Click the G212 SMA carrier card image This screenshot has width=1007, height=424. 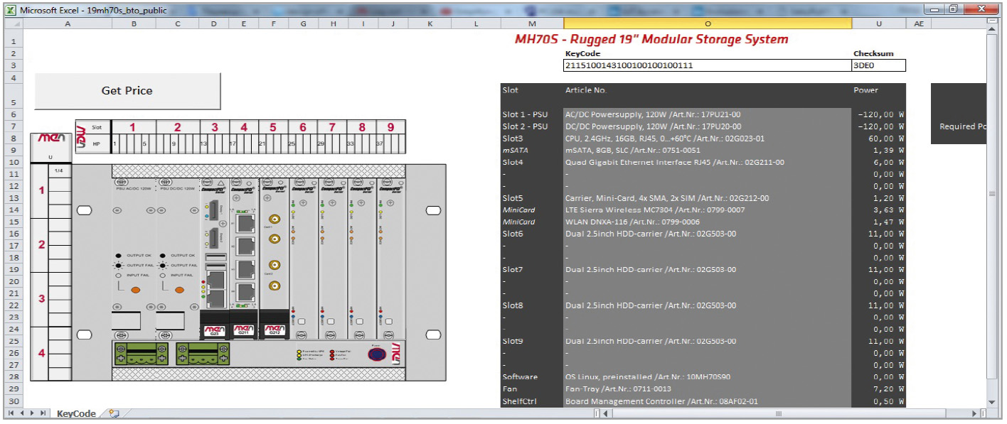coord(274,259)
